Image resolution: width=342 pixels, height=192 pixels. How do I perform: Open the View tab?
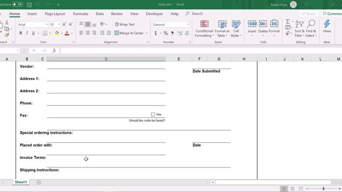tap(134, 14)
